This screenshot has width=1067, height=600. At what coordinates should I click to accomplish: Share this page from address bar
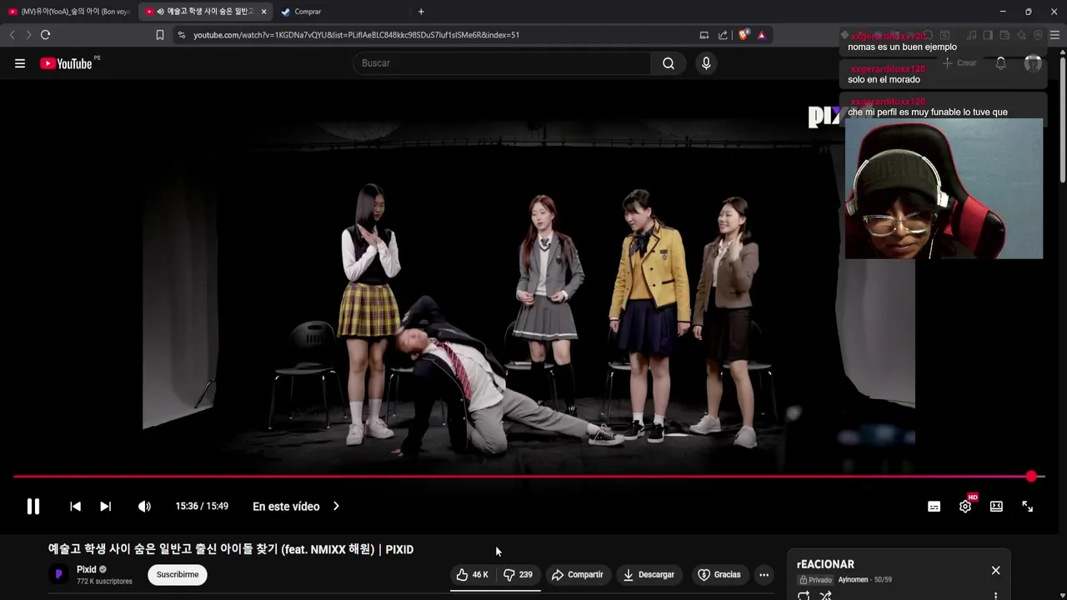click(723, 35)
